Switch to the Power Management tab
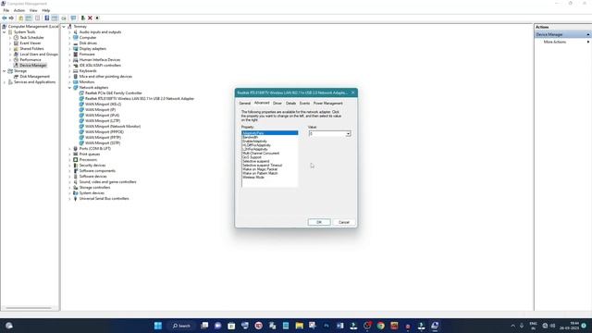The height and width of the screenshot is (333, 592). 327,103
